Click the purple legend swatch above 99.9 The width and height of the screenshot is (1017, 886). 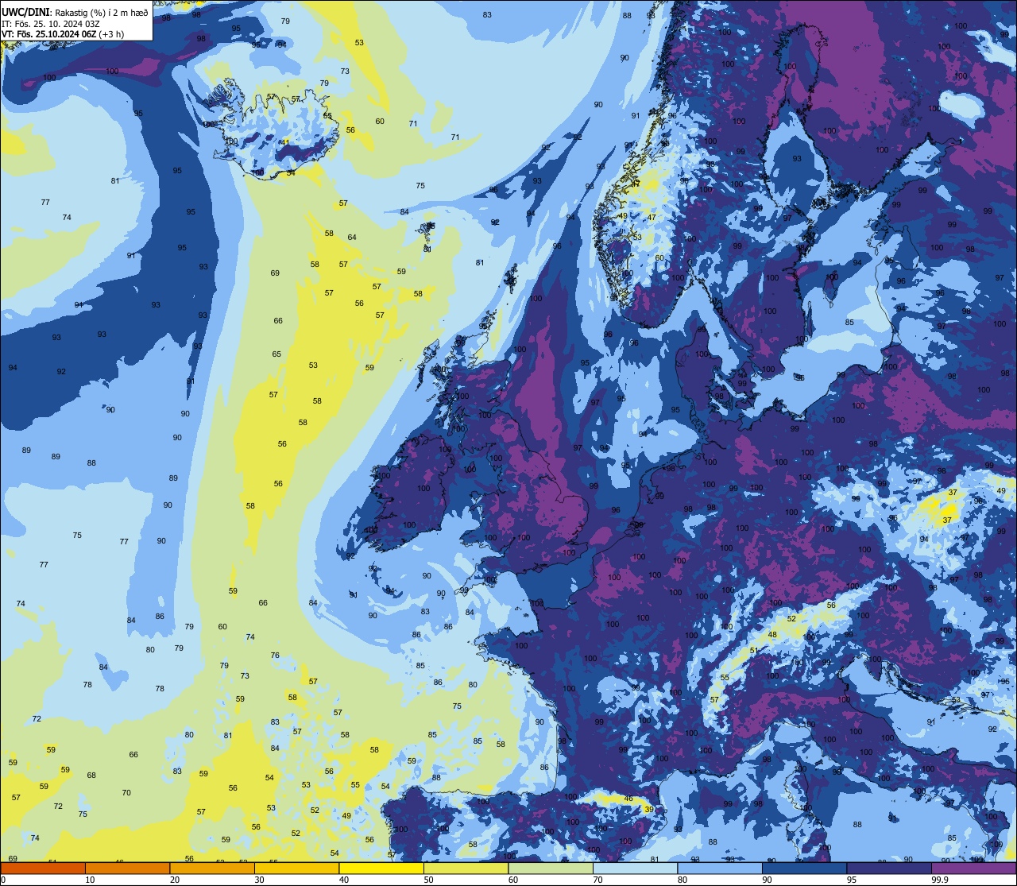973,869
